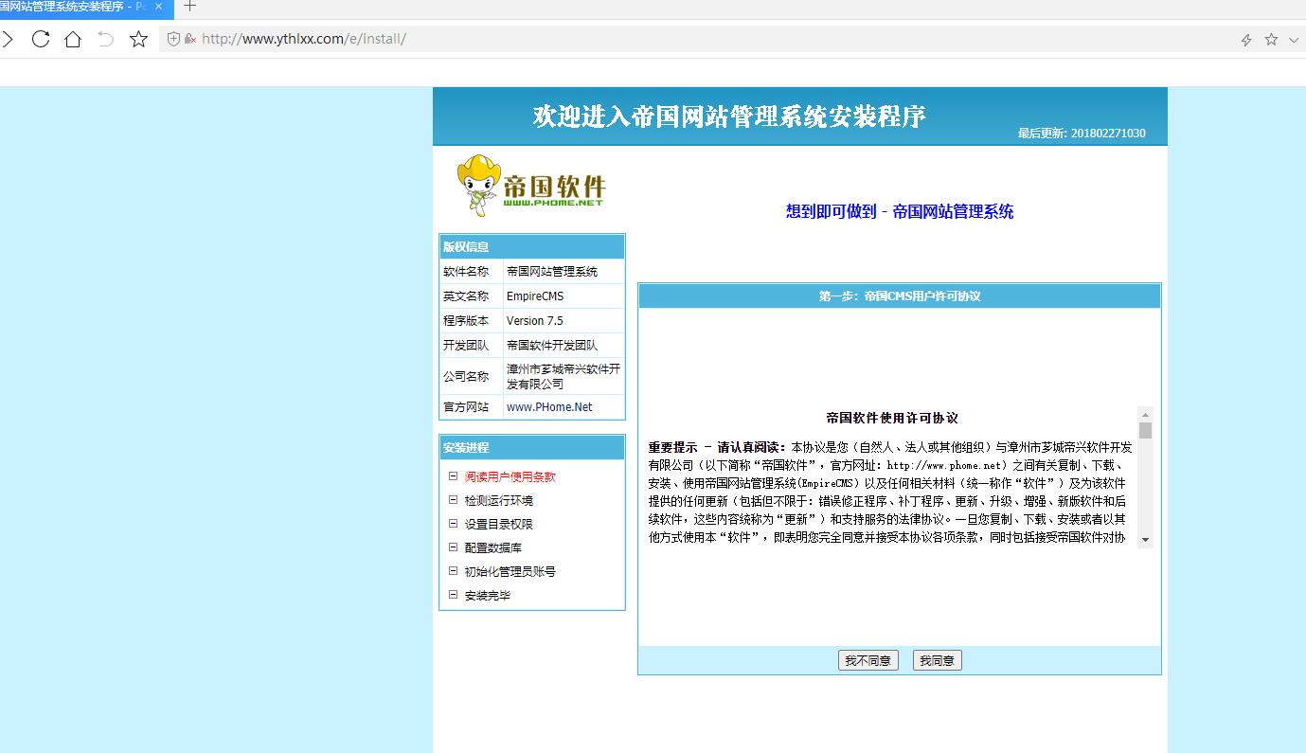Image resolution: width=1306 pixels, height=753 pixels.
Task: Click the undo/restore closed page icon
Action: 105,39
